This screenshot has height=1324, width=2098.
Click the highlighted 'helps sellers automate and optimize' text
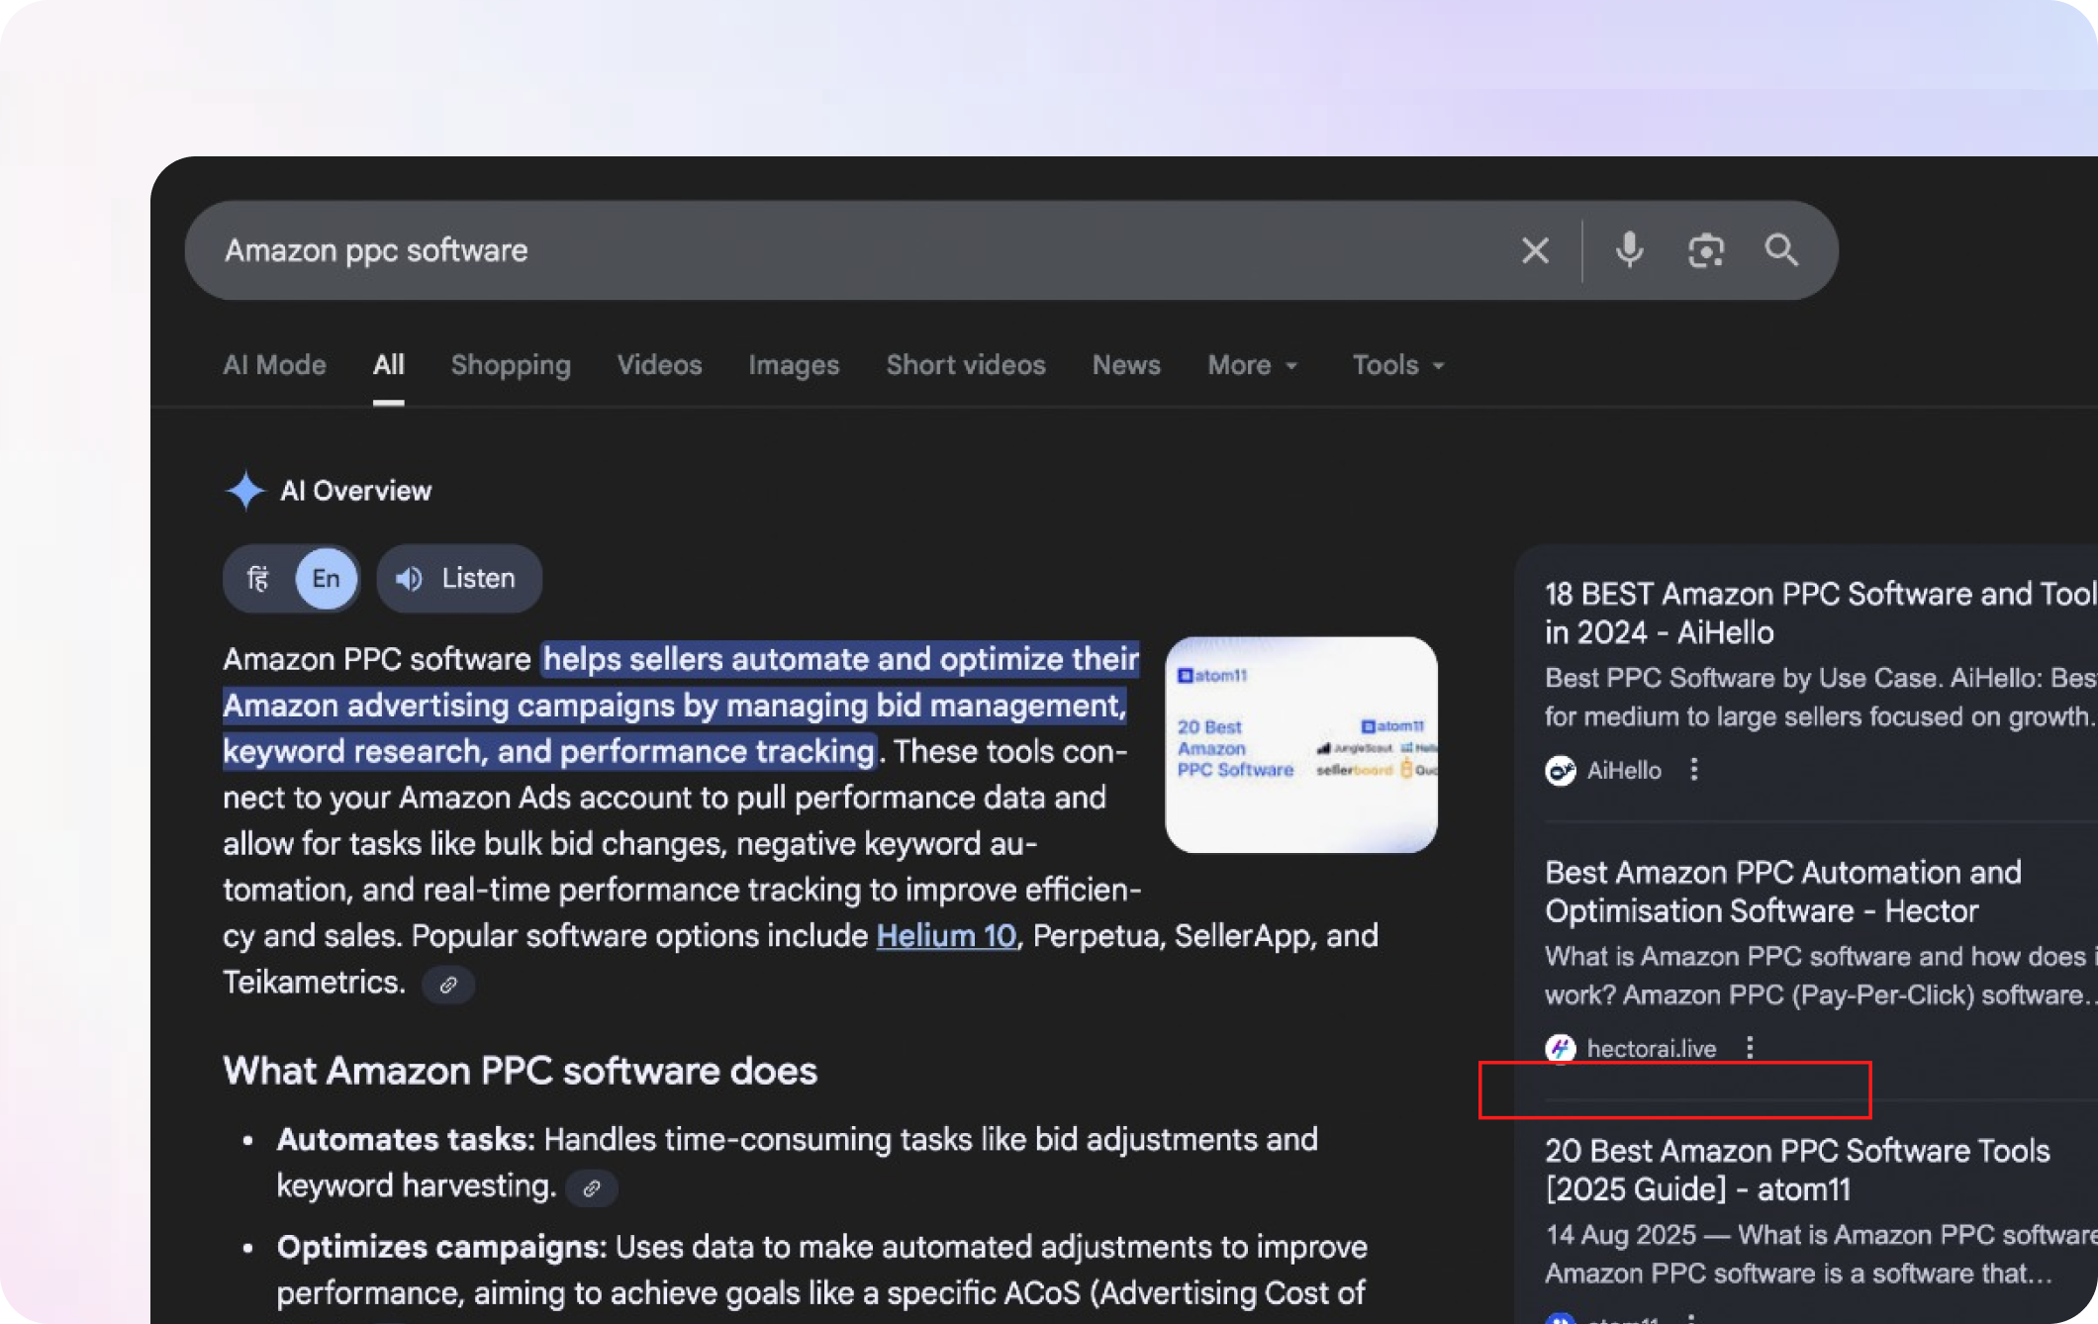(841, 659)
